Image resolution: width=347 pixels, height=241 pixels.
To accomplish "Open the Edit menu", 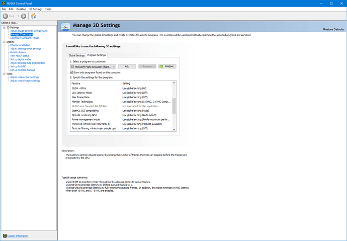I will pyautogui.click(x=11, y=9).
